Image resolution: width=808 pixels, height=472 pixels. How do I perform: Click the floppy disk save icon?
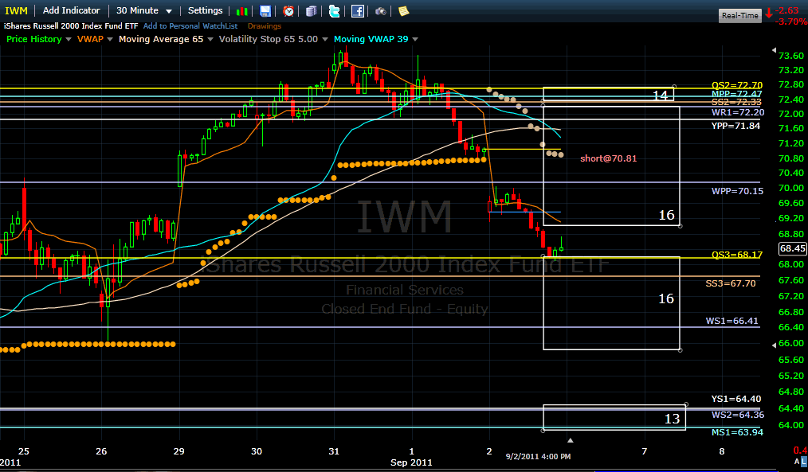tap(265, 11)
